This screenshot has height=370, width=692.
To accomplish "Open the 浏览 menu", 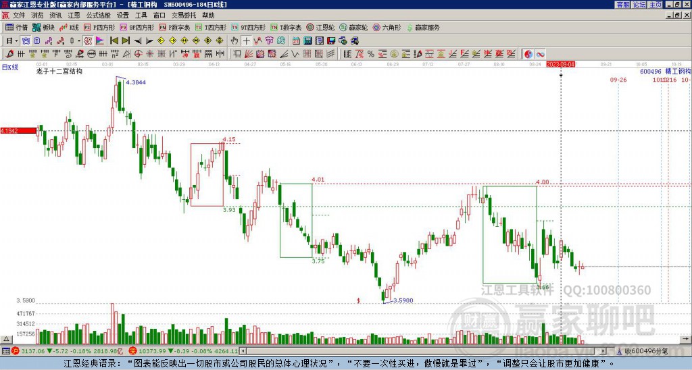I will click(x=37, y=16).
